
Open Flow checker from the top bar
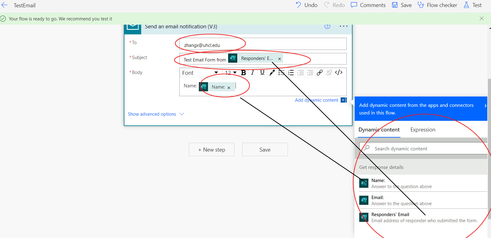(x=437, y=5)
